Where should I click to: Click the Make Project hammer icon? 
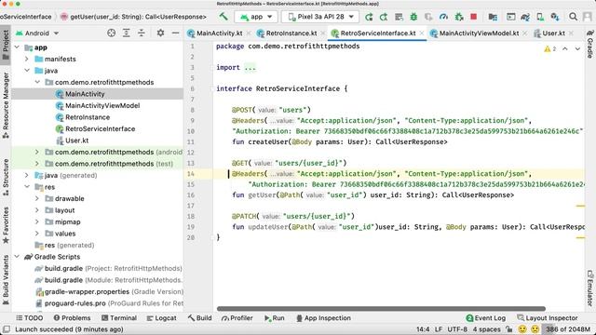(x=223, y=17)
